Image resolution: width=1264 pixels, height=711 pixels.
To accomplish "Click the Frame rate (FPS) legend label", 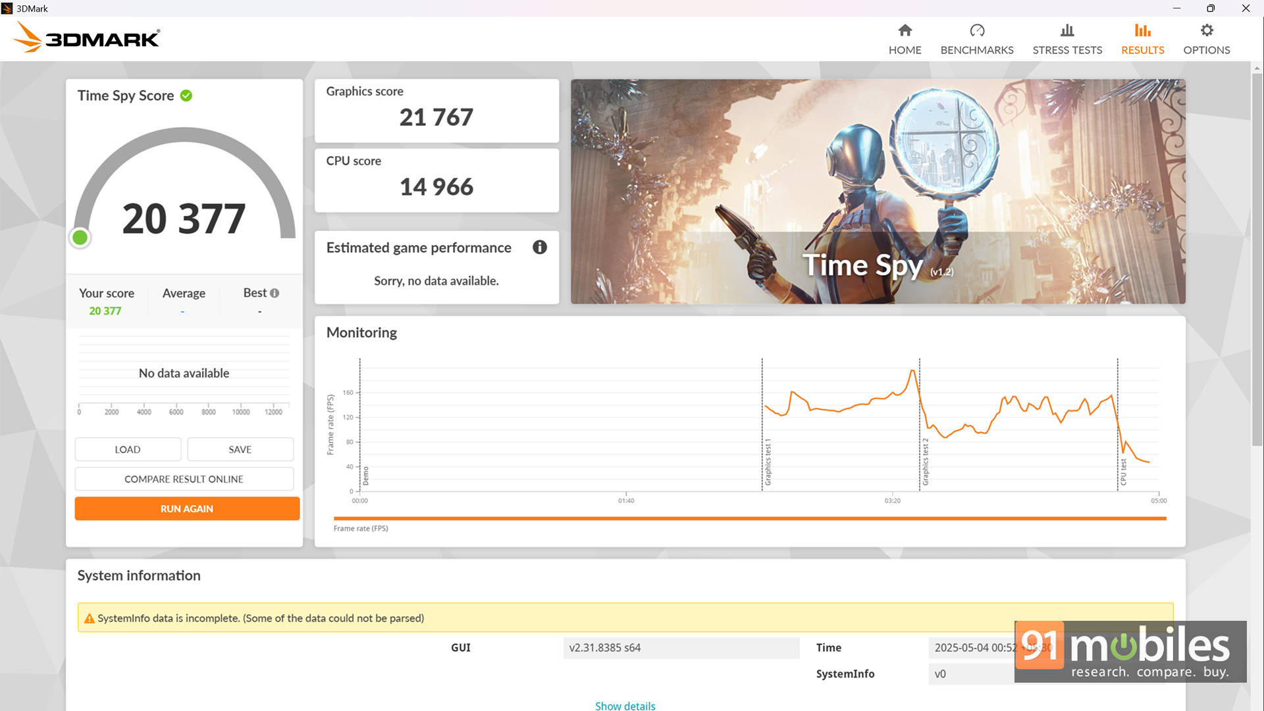I will (361, 528).
